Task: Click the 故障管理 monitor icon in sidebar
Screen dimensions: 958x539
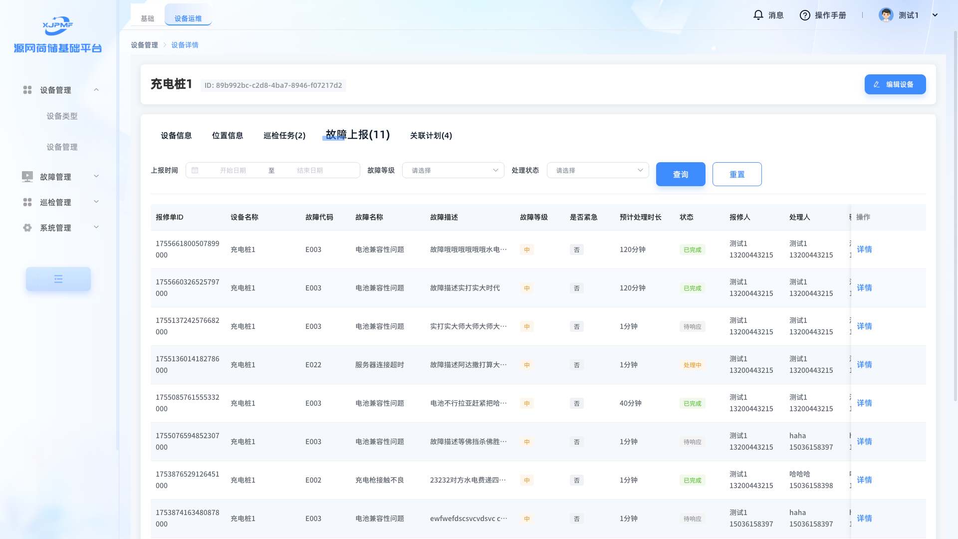Action: tap(27, 177)
